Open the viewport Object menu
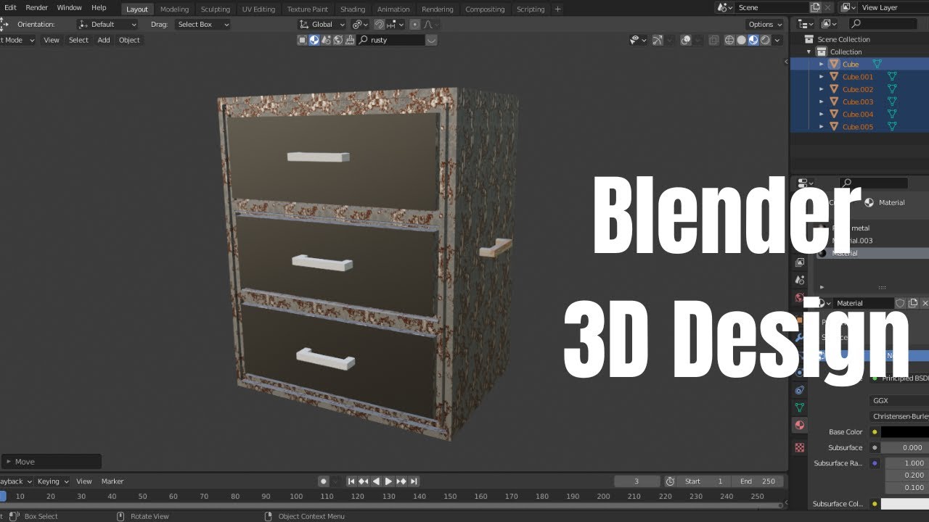 pyautogui.click(x=129, y=40)
